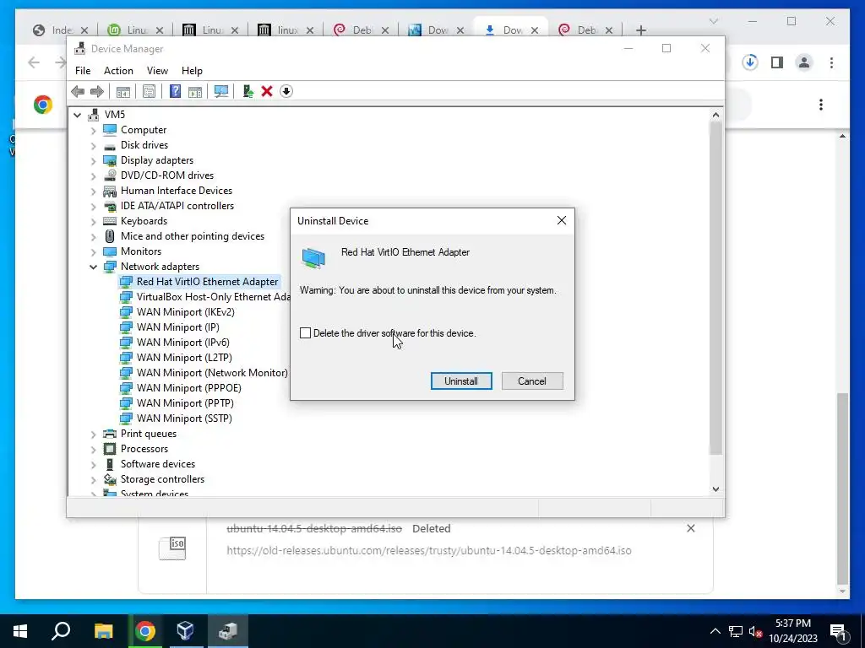The image size is (865, 648).
Task: Collapse the Network adapters category
Action: [x=93, y=267]
